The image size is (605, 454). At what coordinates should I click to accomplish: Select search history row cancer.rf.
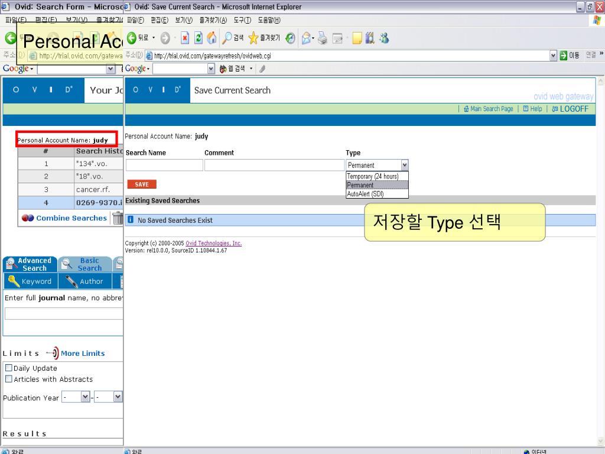71,190
